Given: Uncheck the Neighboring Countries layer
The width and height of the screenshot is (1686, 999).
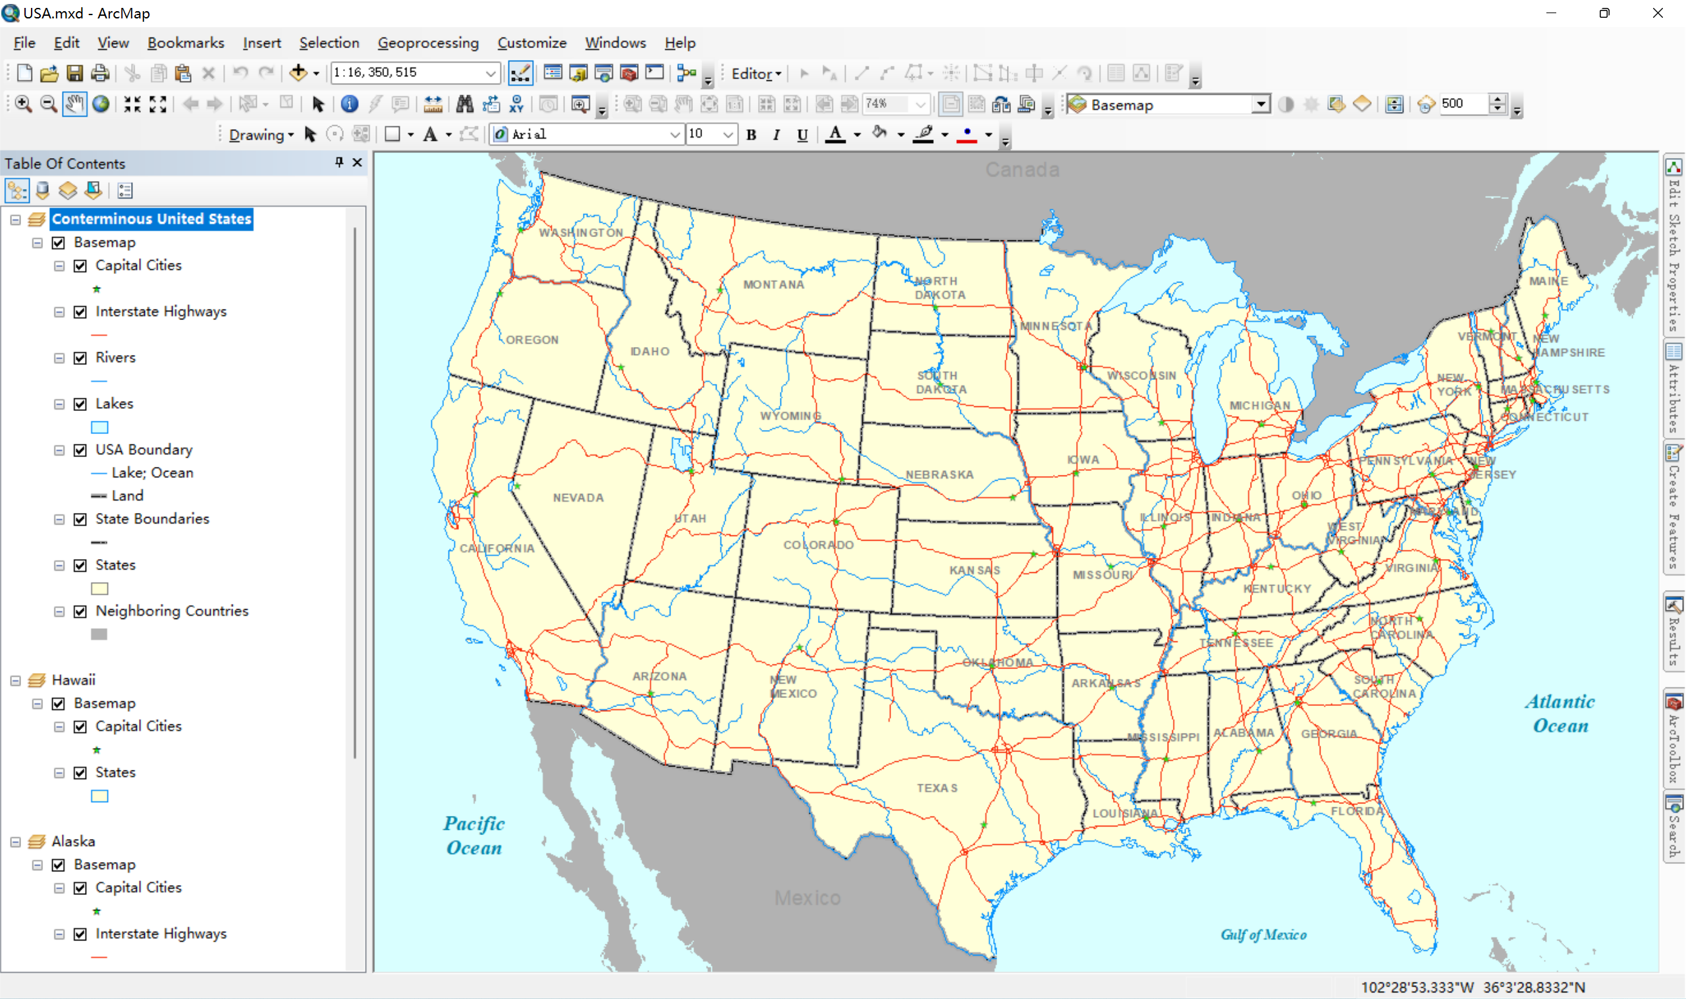Looking at the screenshot, I should [x=80, y=611].
